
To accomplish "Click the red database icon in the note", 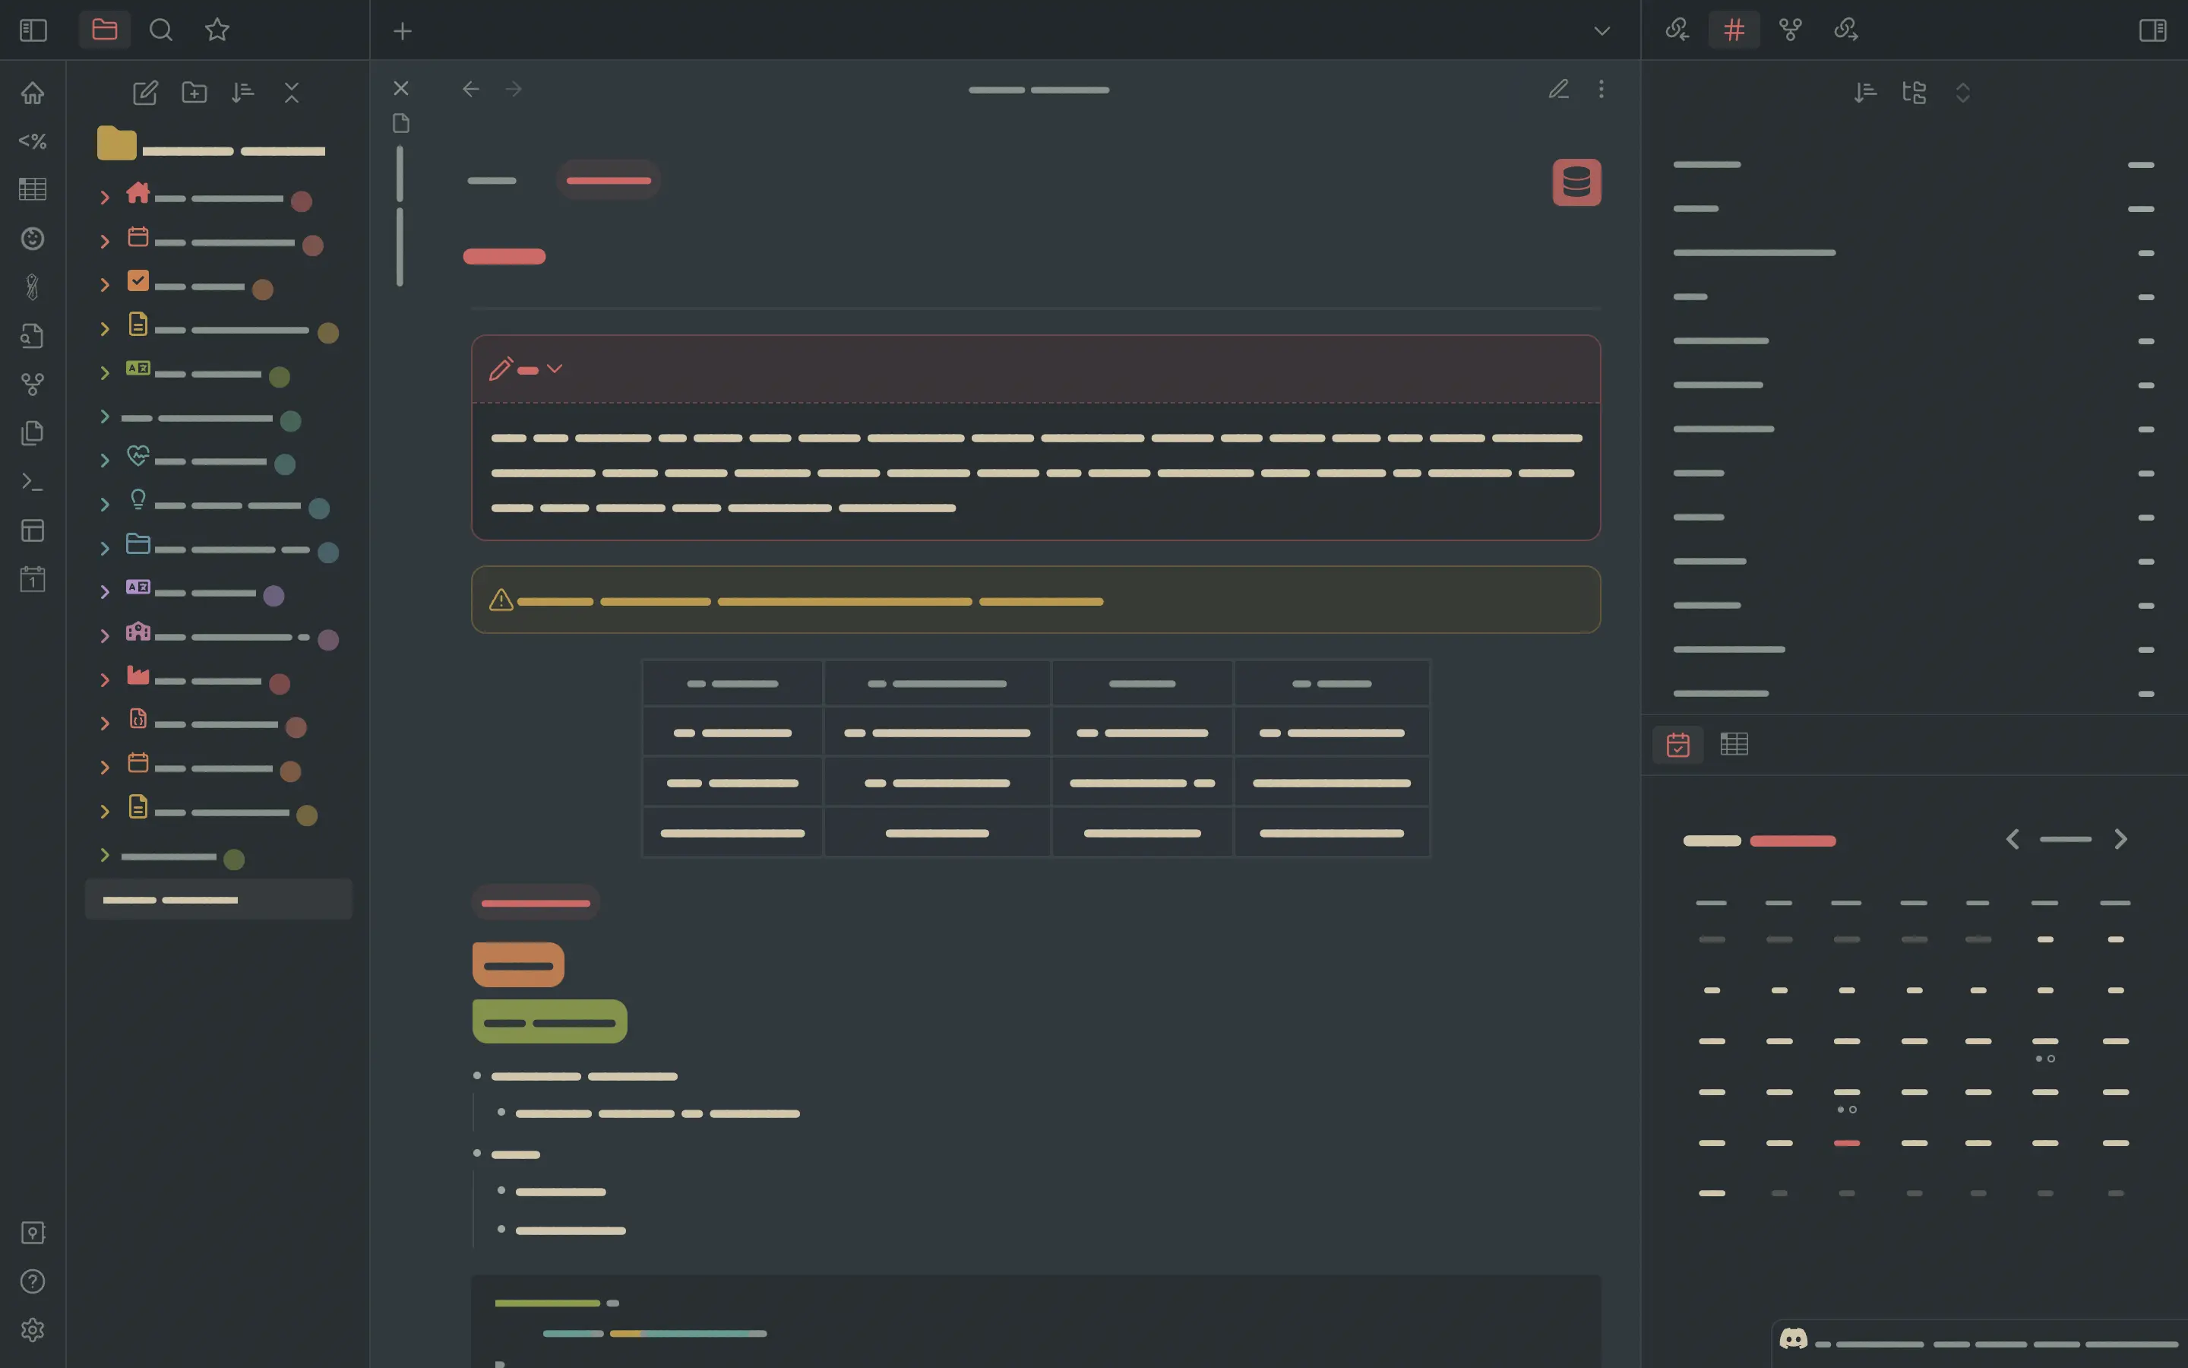I will click(1576, 182).
